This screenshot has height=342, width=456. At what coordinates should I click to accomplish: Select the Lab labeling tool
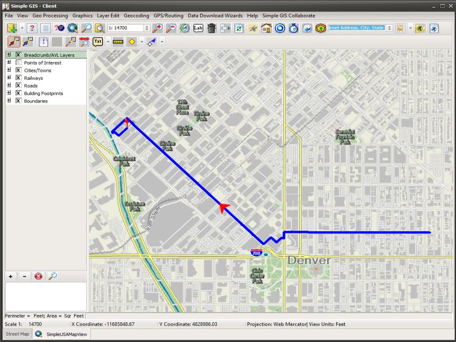[x=198, y=28]
